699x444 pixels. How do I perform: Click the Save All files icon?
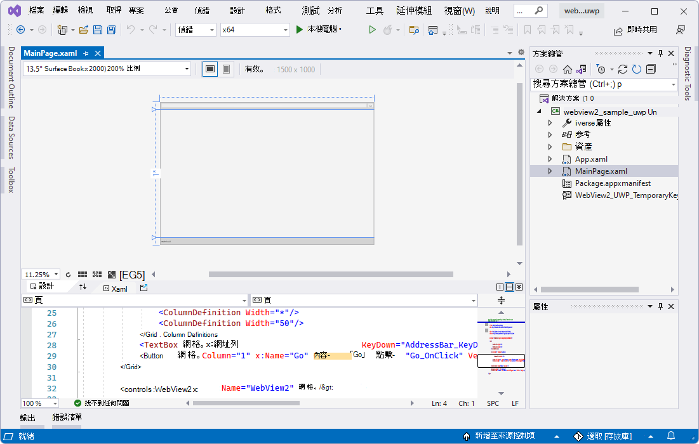[x=110, y=30]
